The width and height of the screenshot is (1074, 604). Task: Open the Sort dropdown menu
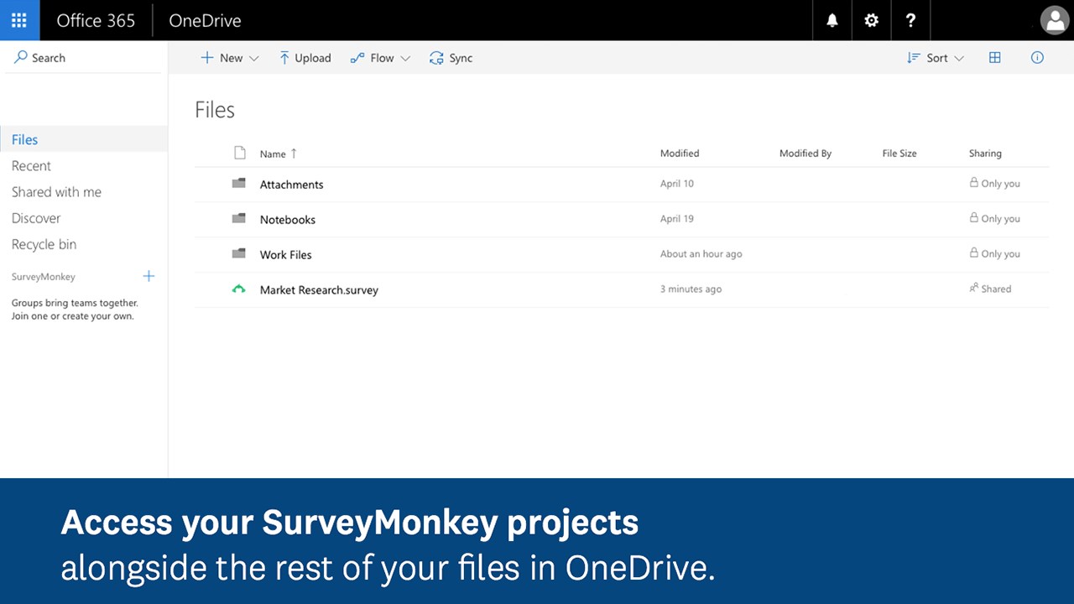point(936,58)
